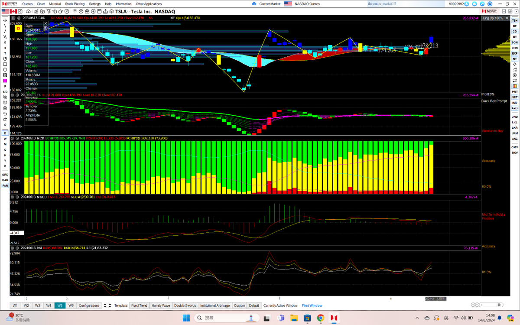Screen dimensions: 520x325
Task: Click the BF button in right sidebar
Action: [514, 26]
